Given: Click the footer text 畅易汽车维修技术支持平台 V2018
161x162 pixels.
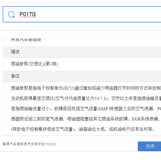Looking at the screenshot, I should point(29,144).
